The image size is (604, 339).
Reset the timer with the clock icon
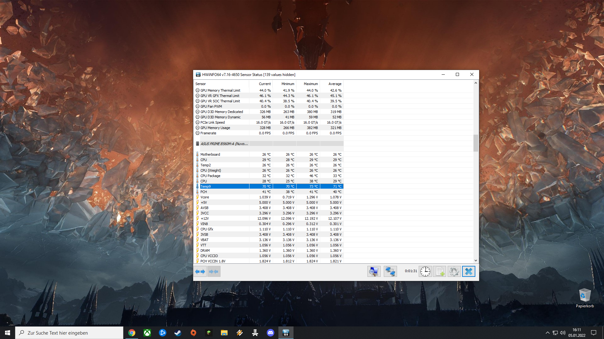pyautogui.click(x=425, y=272)
